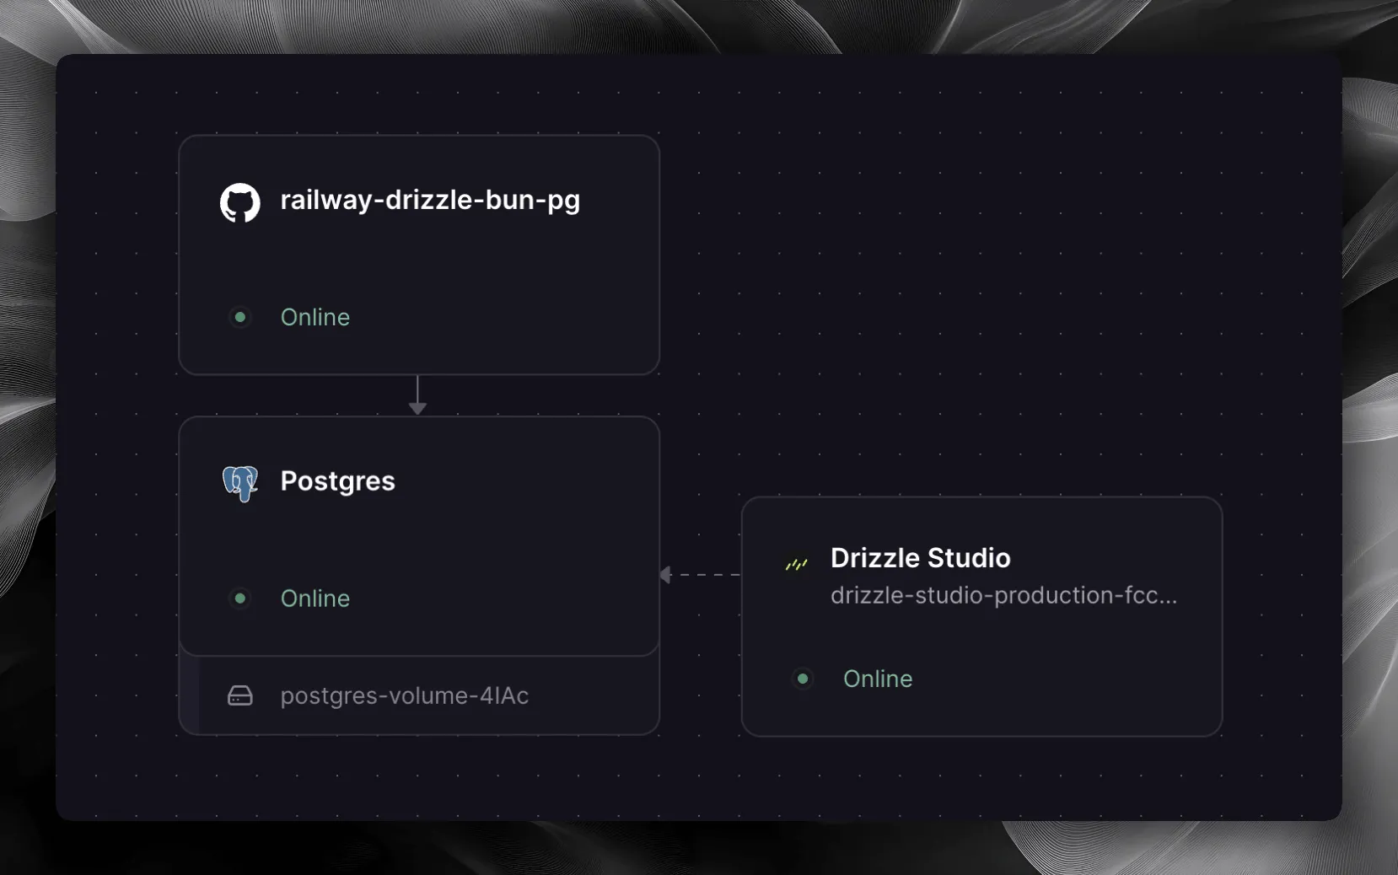Click Online status text on Drizzle Studio
The image size is (1398, 875).
(x=877, y=679)
